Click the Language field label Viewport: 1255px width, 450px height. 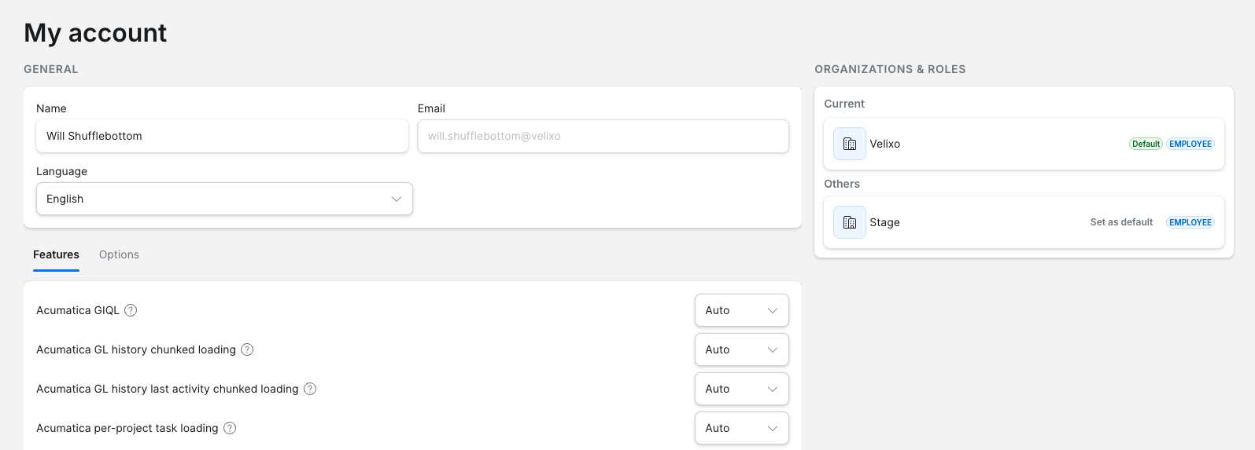pos(61,171)
